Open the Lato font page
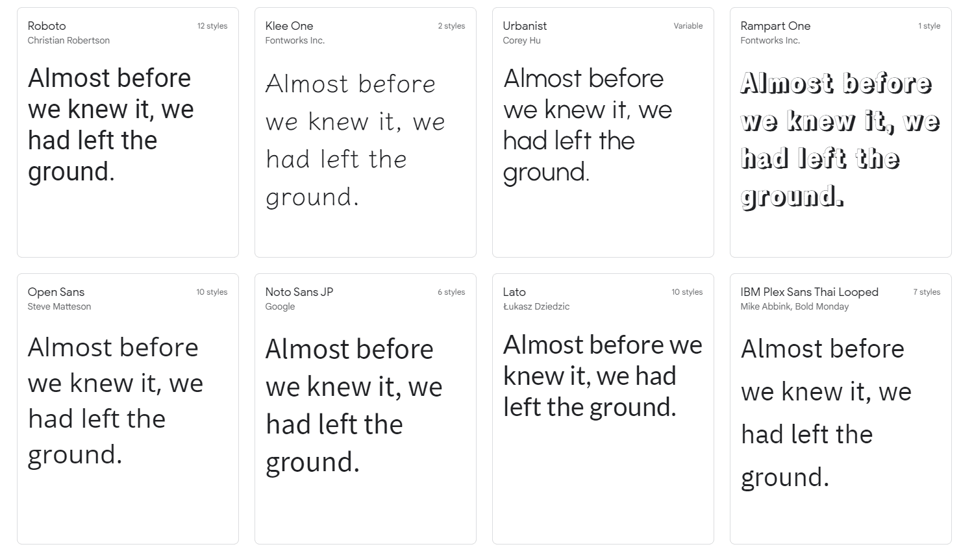 point(514,292)
